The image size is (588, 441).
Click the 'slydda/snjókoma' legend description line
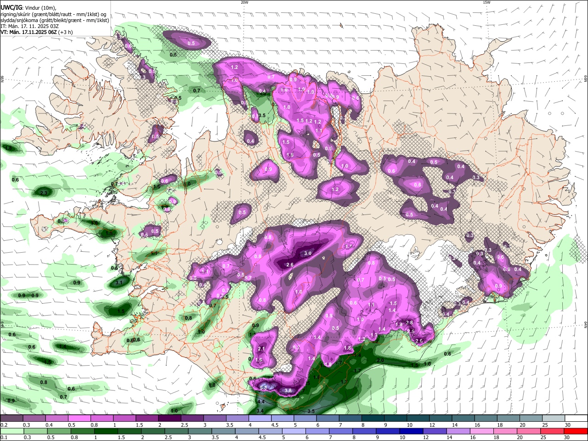point(55,20)
